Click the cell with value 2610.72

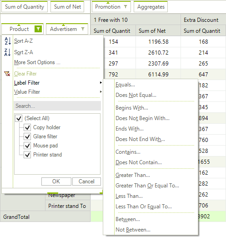coord(158,53)
